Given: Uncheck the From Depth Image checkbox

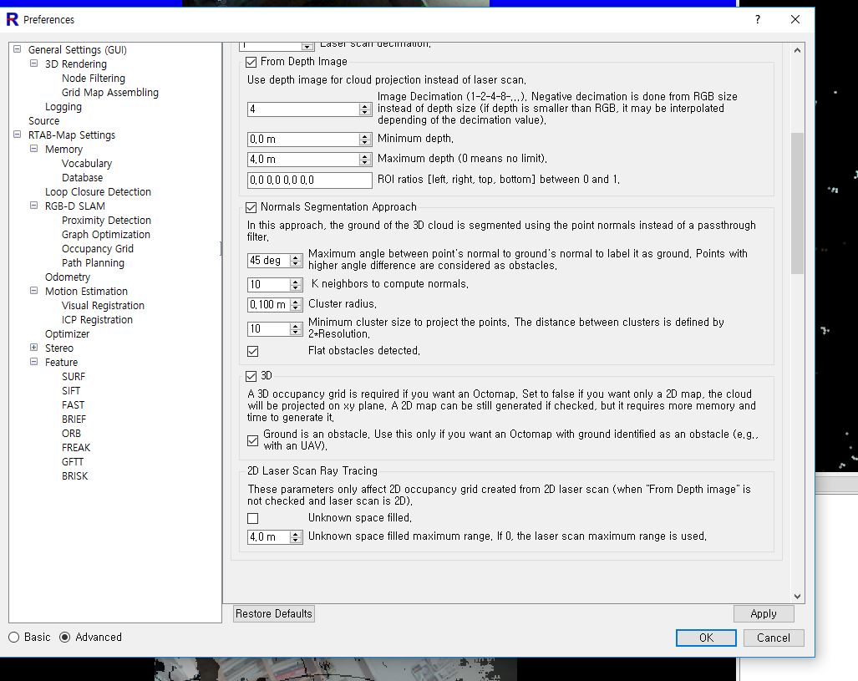Looking at the screenshot, I should tap(251, 62).
